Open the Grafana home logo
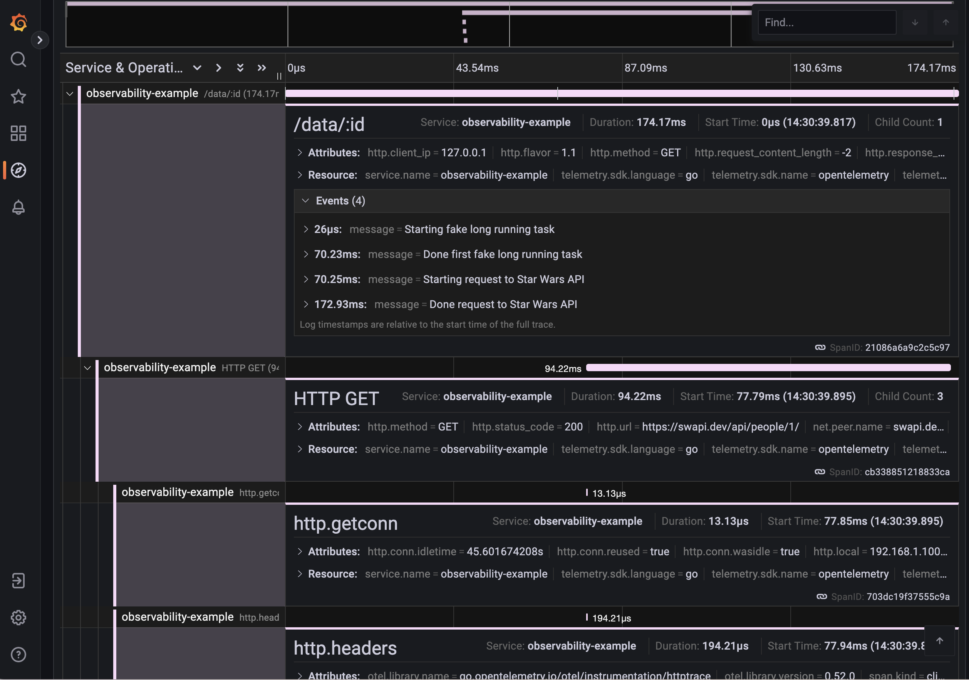This screenshot has height=680, width=969. [18, 22]
